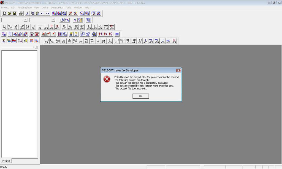Insert falling pulse branch aF8 button
Viewport: 282px width, 169px height.
[x=82, y=27]
